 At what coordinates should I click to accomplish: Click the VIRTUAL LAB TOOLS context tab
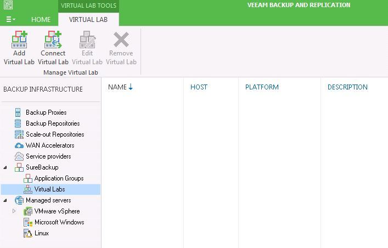[88, 5]
